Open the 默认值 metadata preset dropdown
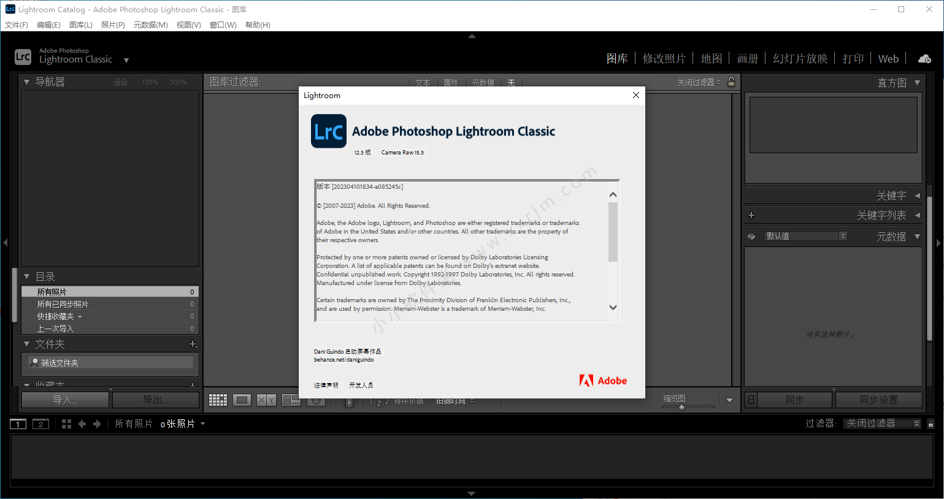This screenshot has width=944, height=499. coord(805,236)
